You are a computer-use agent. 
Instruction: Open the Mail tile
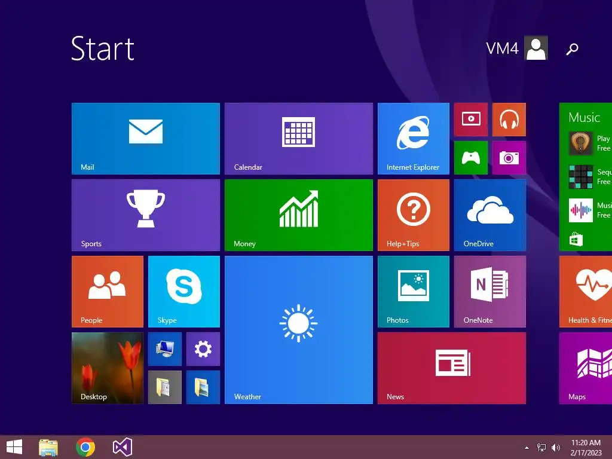click(146, 139)
